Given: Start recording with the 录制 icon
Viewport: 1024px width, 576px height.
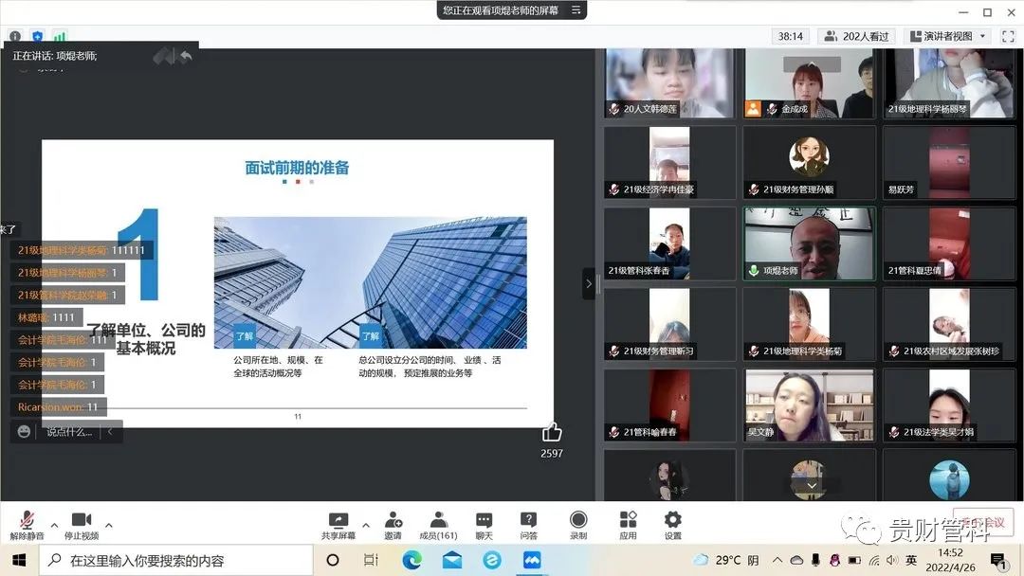Looking at the screenshot, I should (x=578, y=520).
